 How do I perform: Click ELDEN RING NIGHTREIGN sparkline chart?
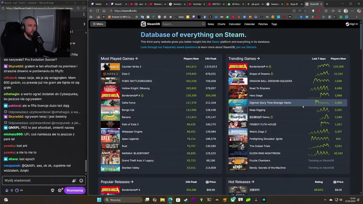click(x=318, y=153)
